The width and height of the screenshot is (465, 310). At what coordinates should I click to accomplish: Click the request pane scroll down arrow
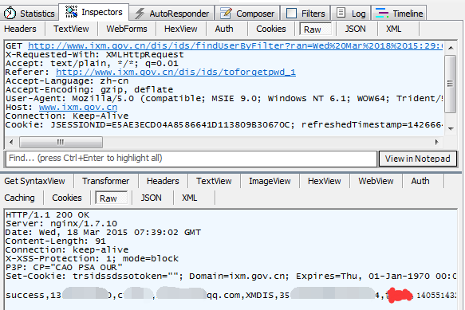coord(451,128)
